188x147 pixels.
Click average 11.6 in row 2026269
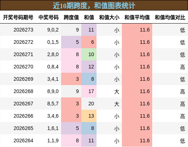[x=137, y=79]
